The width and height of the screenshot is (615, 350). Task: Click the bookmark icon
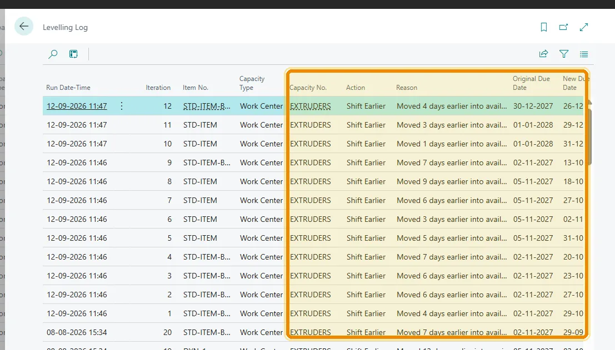coord(544,27)
